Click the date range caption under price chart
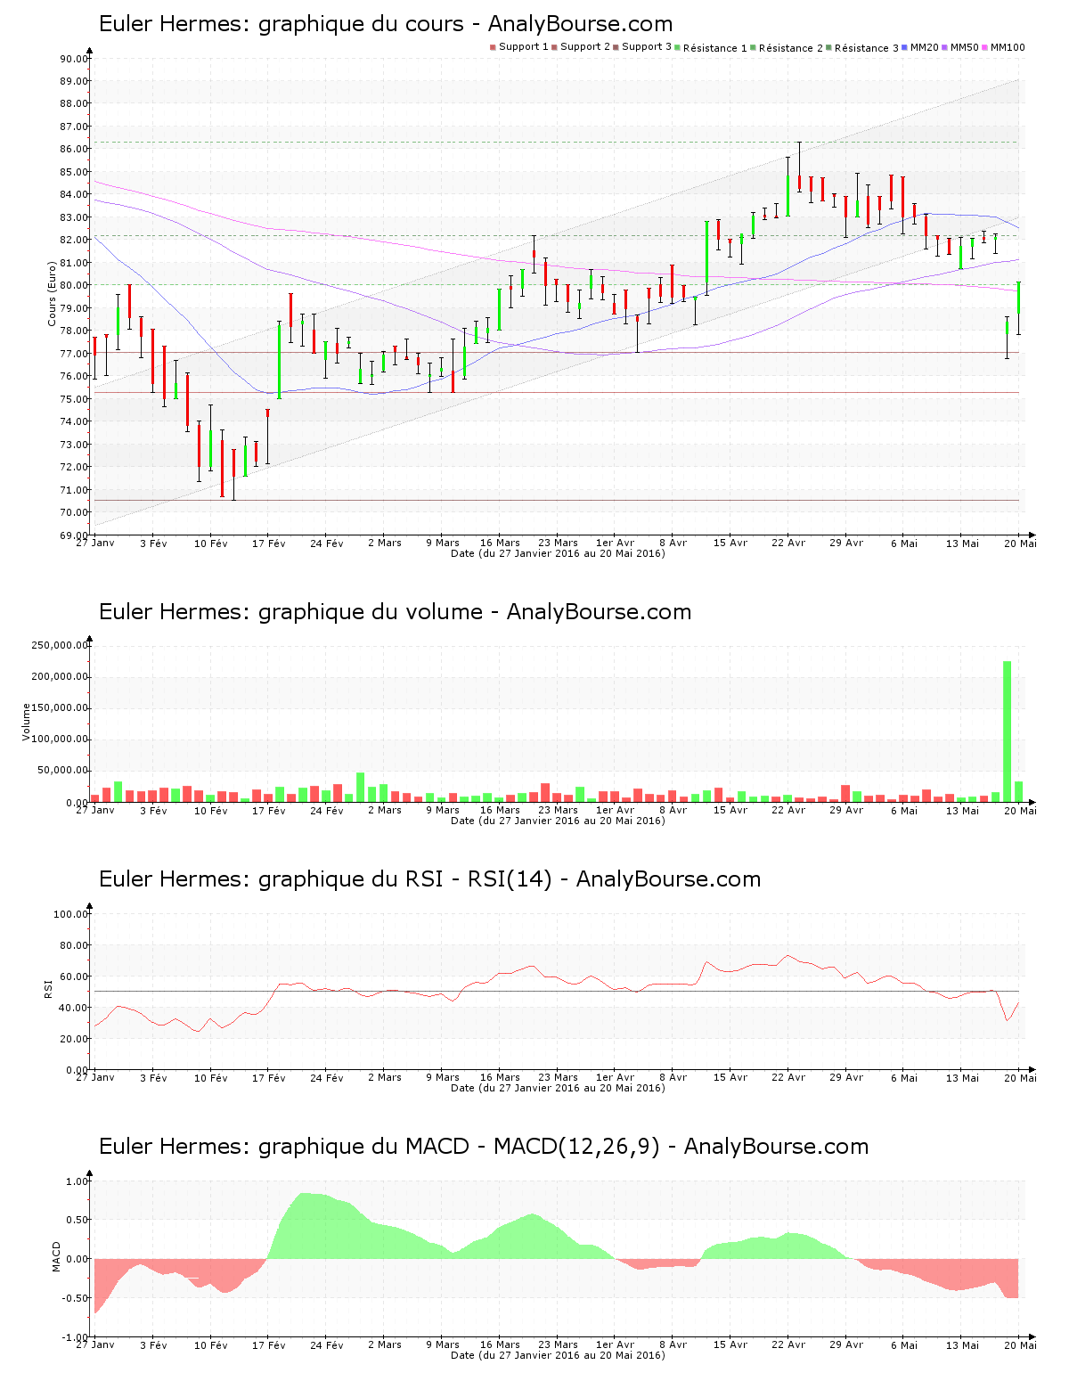Viewport: 1069px width, 1381px height. (x=558, y=553)
